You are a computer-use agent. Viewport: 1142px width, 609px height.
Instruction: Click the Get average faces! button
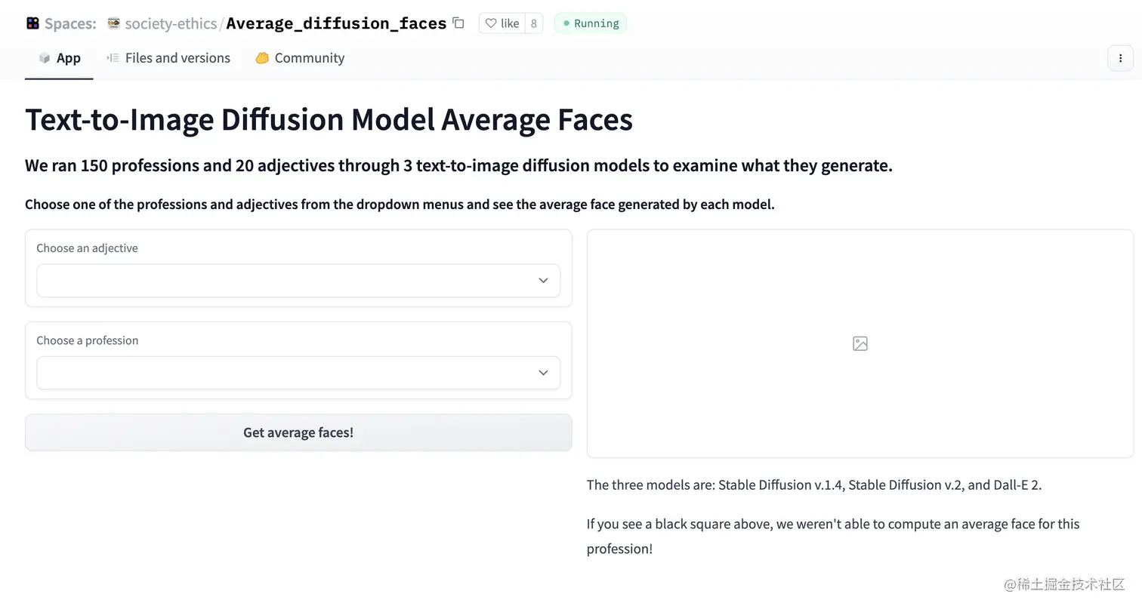(298, 432)
